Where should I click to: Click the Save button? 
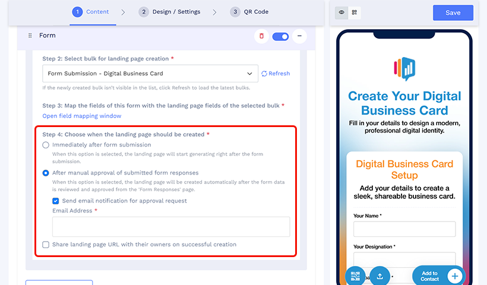pyautogui.click(x=453, y=12)
